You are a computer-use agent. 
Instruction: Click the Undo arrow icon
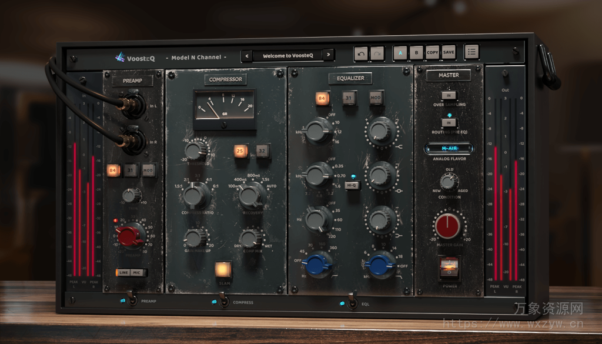click(x=360, y=52)
